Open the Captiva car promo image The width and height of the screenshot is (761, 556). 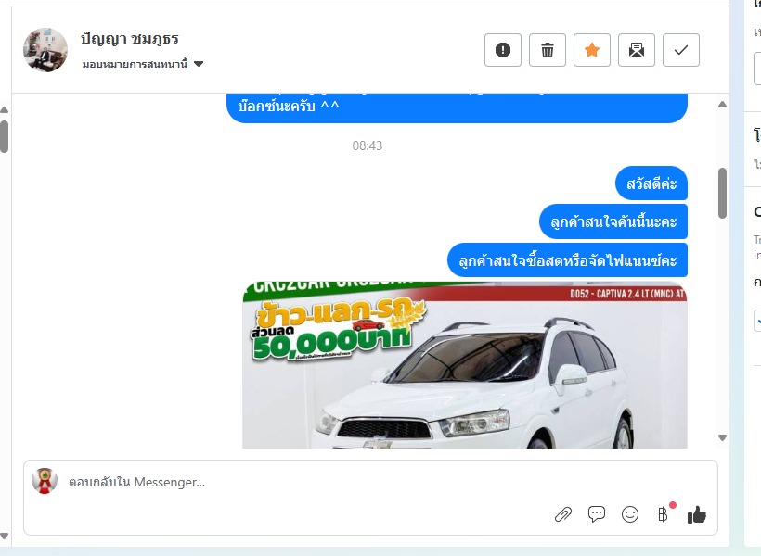click(x=464, y=365)
